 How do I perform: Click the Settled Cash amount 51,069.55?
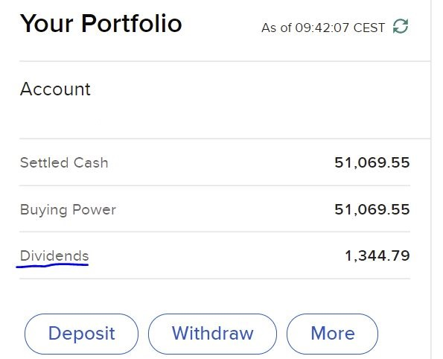point(372,162)
